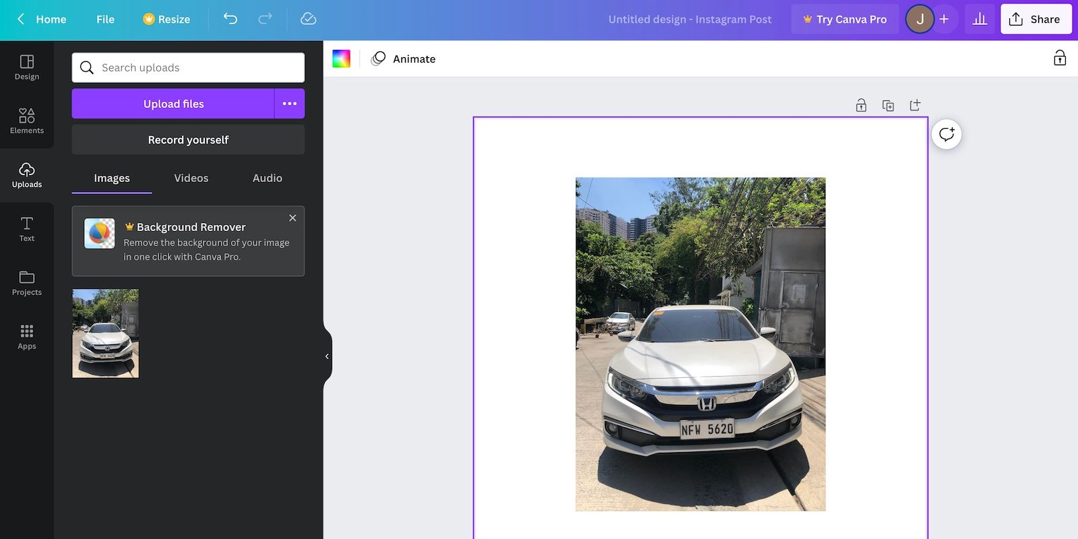Click the undo arrow icon
Screen dimensions: 1078x539
pos(230,19)
